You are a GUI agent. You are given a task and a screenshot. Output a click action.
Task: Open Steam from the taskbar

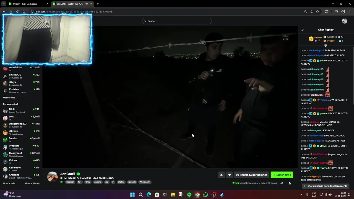pos(222,195)
